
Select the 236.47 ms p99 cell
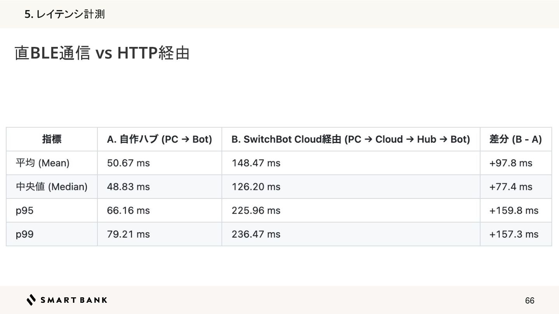[256, 234]
